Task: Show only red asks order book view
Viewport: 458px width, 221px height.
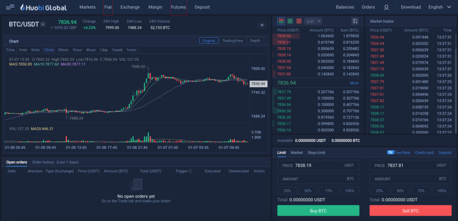Action: tap(299, 21)
